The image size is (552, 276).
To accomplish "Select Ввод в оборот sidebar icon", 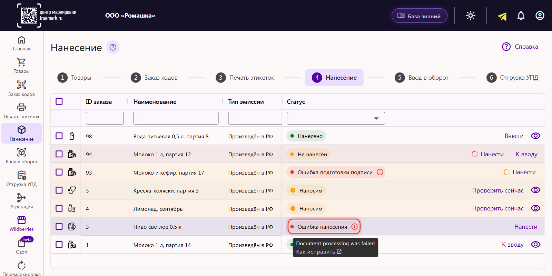I will coord(21,152).
